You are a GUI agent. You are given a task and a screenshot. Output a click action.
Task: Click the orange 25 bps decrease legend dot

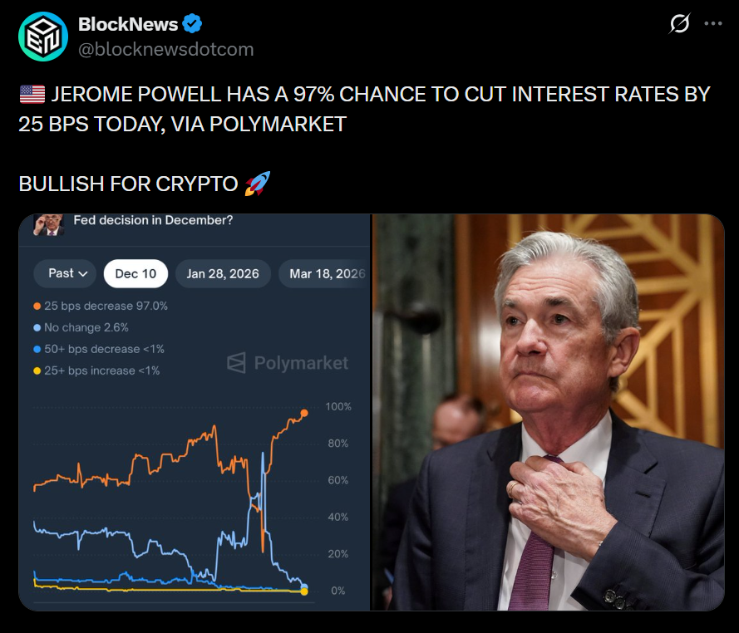[x=37, y=306]
